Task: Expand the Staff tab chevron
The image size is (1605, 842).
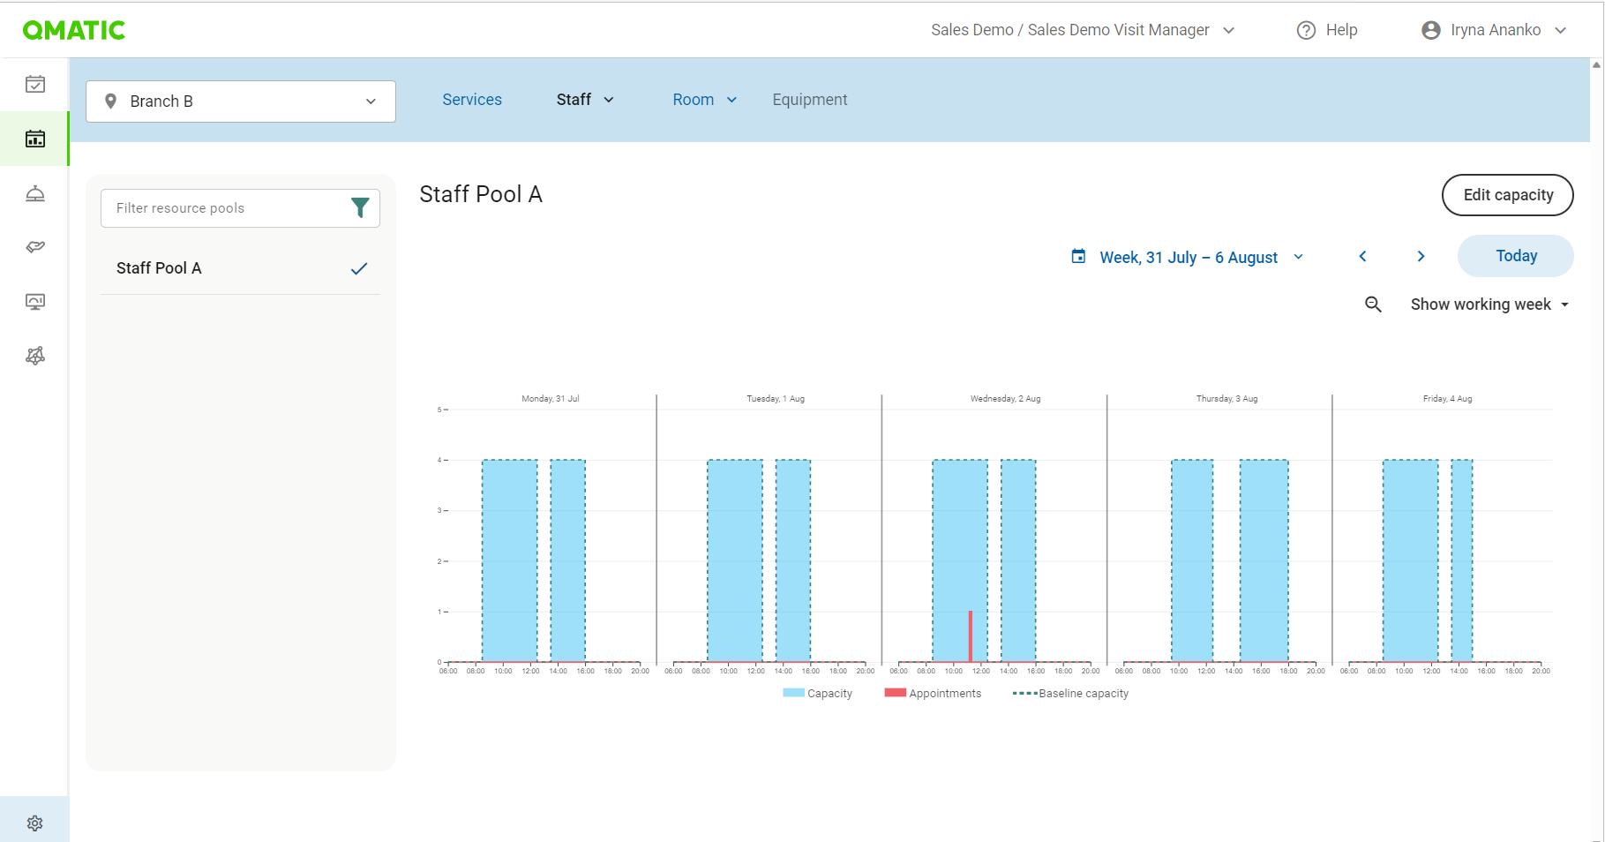Action: point(609,100)
